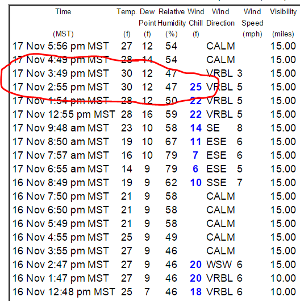Click visibility 15.00 in the 5:56 pm row
The height and width of the screenshot is (301, 300).
283,46
